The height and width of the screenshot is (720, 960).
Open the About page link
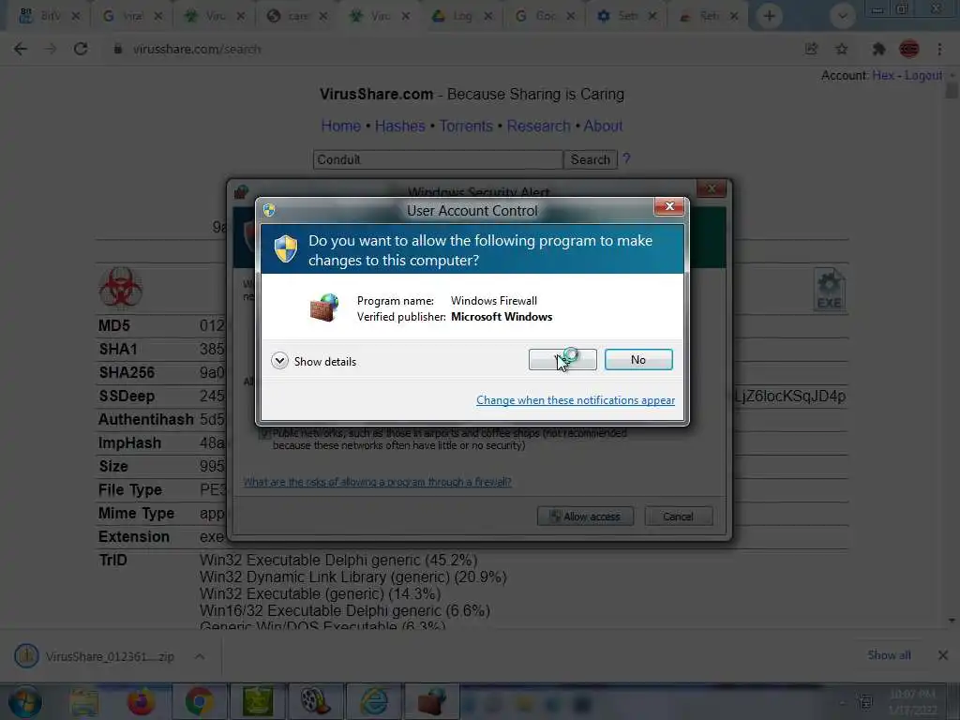[603, 127]
